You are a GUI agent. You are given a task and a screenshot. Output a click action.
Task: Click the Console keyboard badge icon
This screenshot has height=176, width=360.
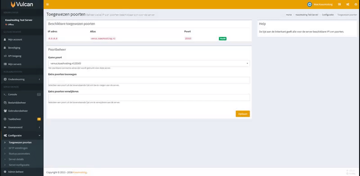(39, 94)
